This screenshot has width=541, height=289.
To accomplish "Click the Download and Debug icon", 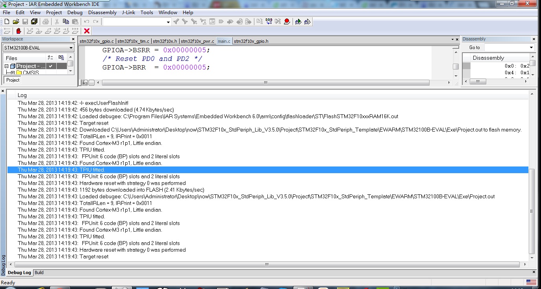I will tap(298, 22).
